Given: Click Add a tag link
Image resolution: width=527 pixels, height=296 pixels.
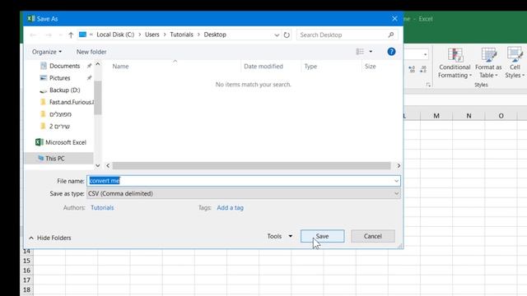Looking at the screenshot, I should 231,208.
